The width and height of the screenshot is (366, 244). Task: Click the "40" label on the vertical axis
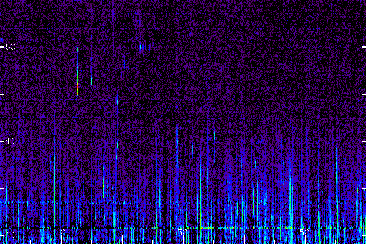10,141
